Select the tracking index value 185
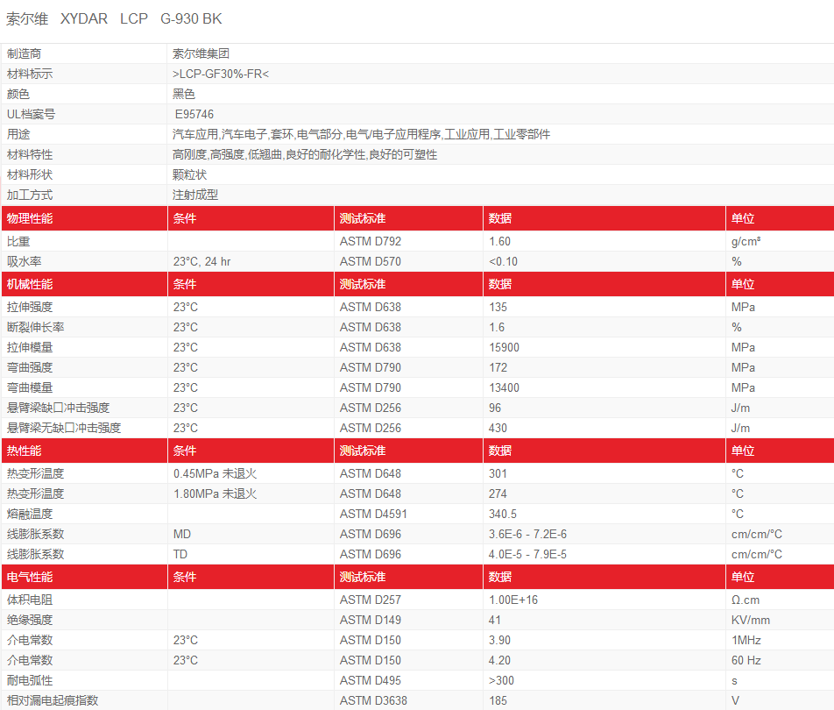This screenshot has width=834, height=710. point(498,701)
